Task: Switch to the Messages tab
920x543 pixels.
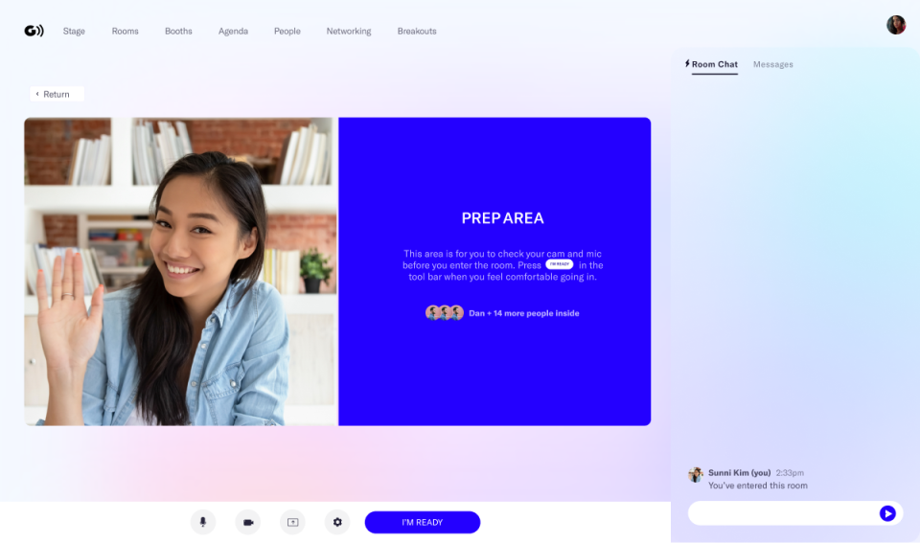Action: pyautogui.click(x=772, y=64)
